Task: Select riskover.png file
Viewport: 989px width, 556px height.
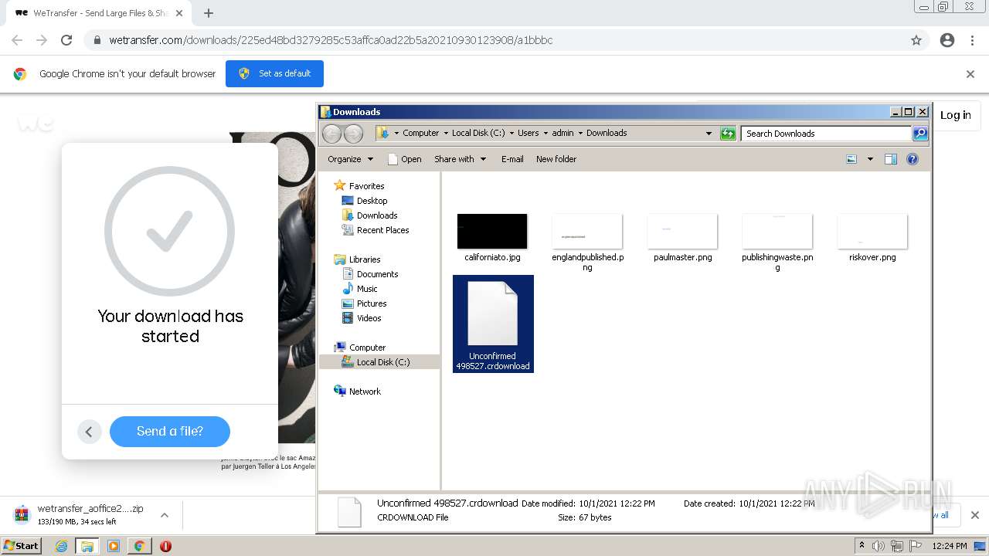Action: [x=872, y=238]
